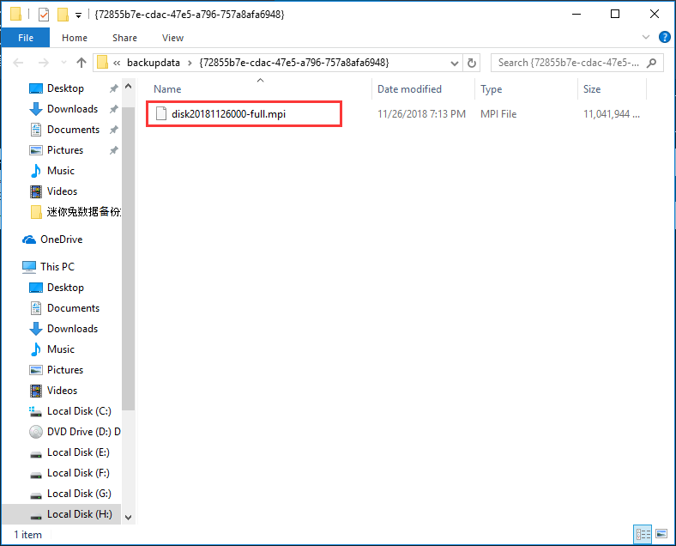
Task: Switch to Large icons view layout
Action: point(661,534)
